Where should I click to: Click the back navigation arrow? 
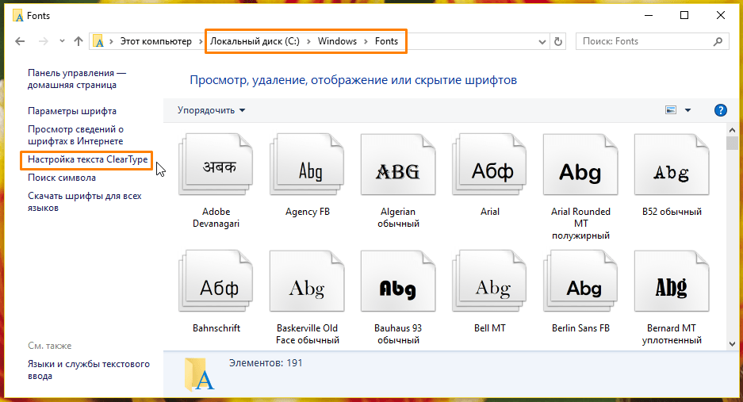pos(21,41)
